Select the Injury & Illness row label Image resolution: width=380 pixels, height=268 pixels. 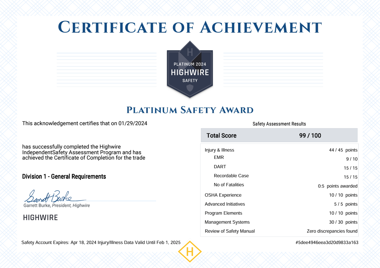[x=219, y=150]
